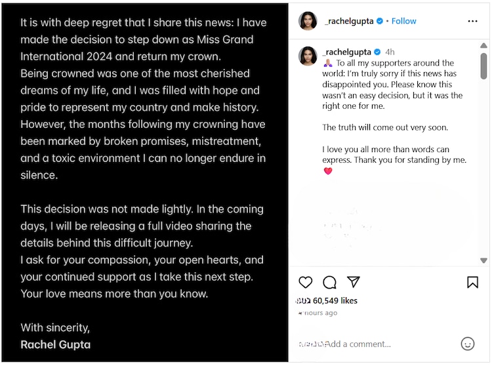Click the caption scrollbar thumb
Screen dimensions: 492x366
point(483,66)
